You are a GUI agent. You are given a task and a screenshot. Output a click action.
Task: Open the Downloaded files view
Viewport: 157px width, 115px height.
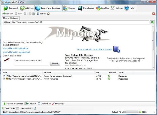86,8
